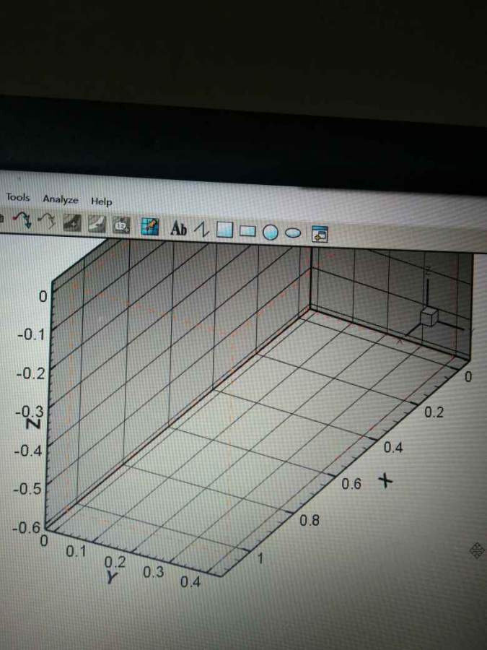487x650 pixels.
Task: Select the streamtrace termination line tool
Action: [47, 221]
